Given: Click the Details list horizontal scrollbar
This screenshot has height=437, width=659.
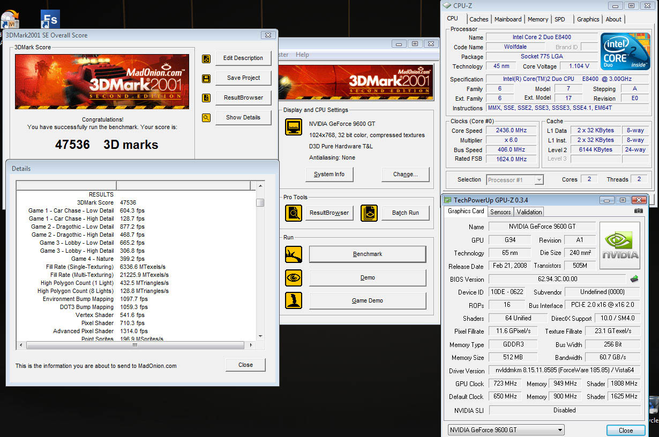Looking at the screenshot, I should 136,345.
